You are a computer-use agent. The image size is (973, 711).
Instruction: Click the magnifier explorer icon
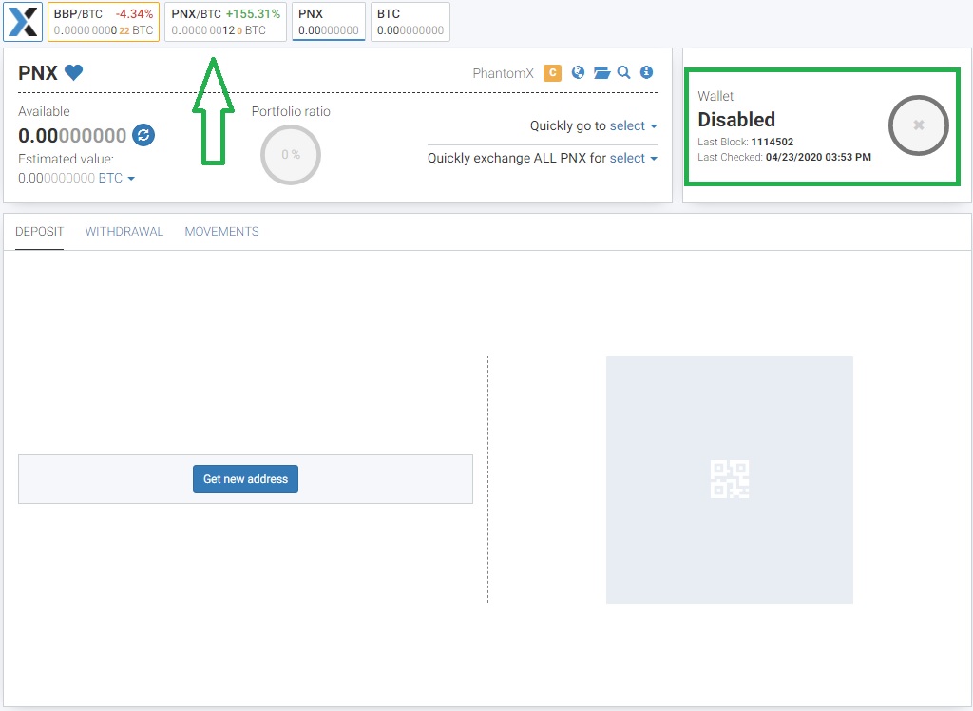point(623,72)
